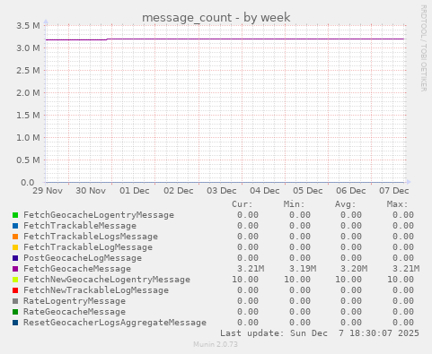This screenshot has width=432, height=354.
Task: Click the FetchTrackableLogsMessage legend label
Action: (x=91, y=237)
